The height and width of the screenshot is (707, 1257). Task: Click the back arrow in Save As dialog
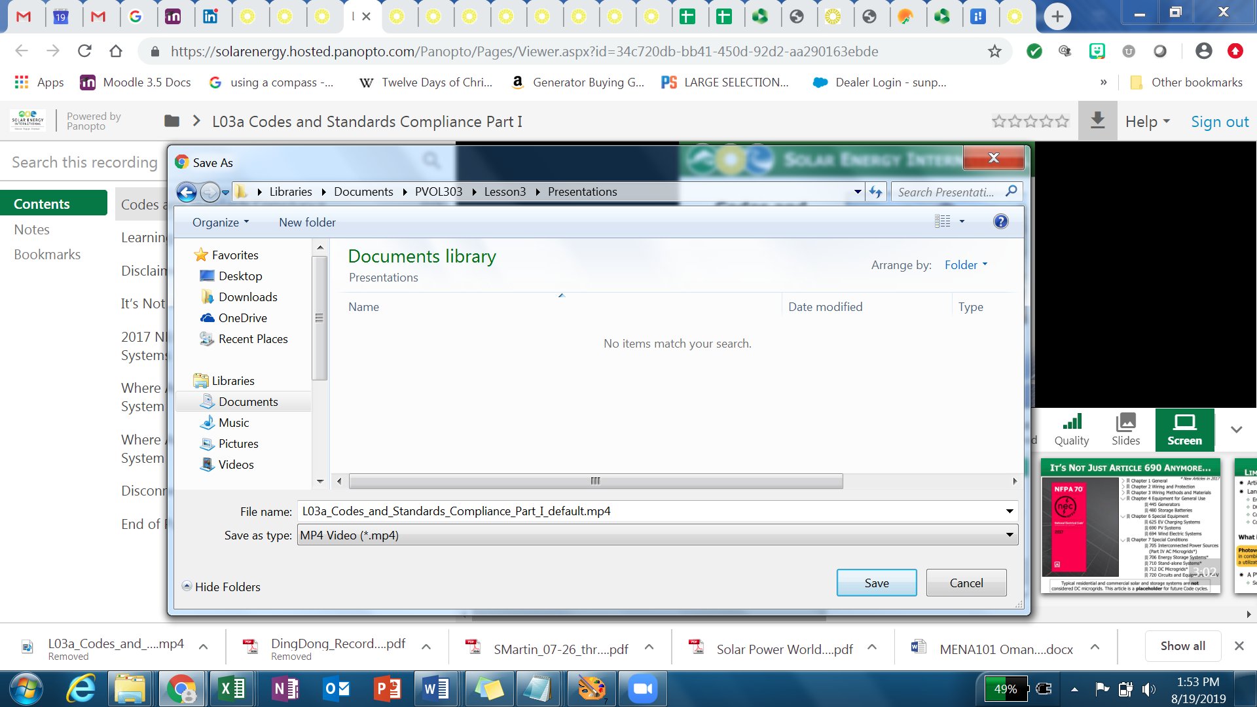187,192
